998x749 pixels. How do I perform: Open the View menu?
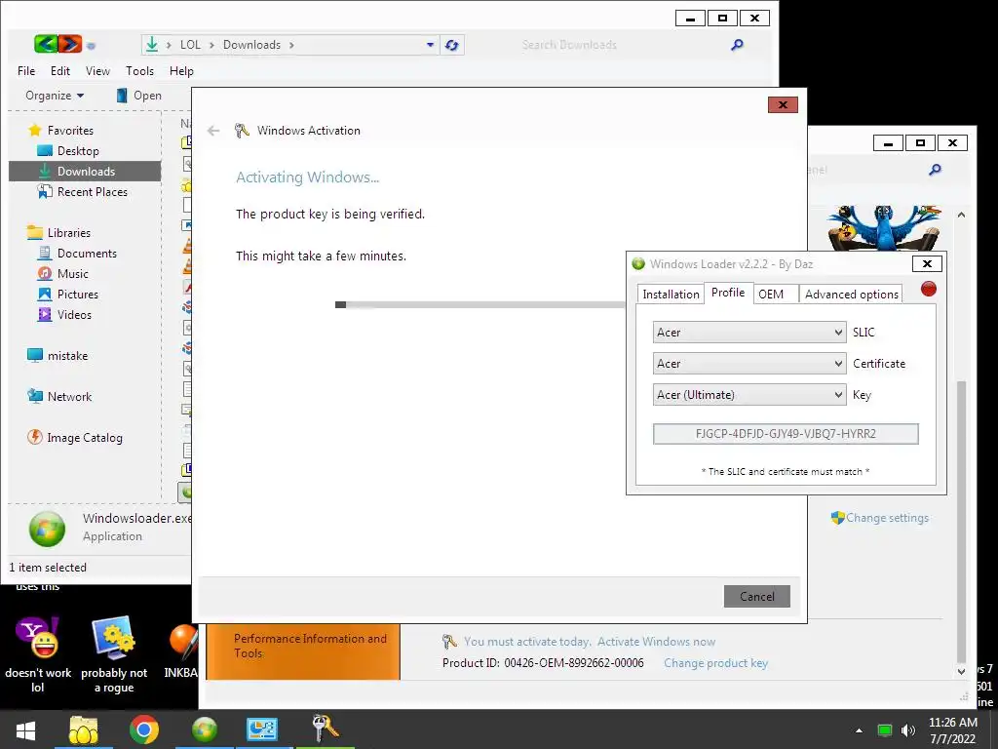point(97,70)
